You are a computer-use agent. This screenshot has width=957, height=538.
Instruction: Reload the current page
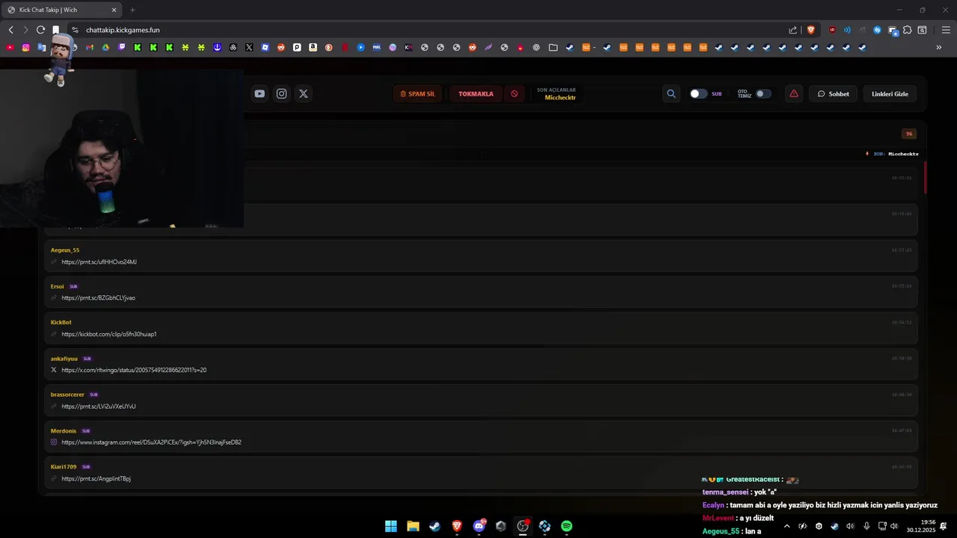[40, 30]
